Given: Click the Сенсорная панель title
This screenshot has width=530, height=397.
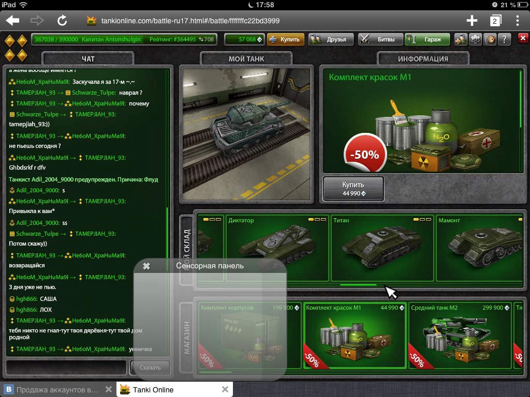Looking at the screenshot, I should (210, 266).
